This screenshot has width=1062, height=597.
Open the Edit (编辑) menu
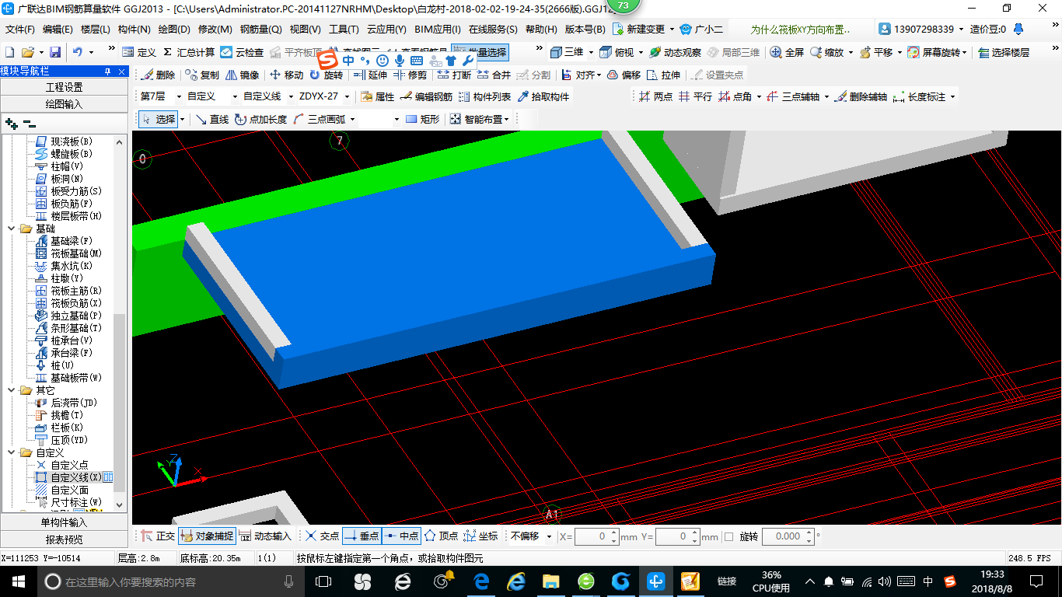point(58,30)
